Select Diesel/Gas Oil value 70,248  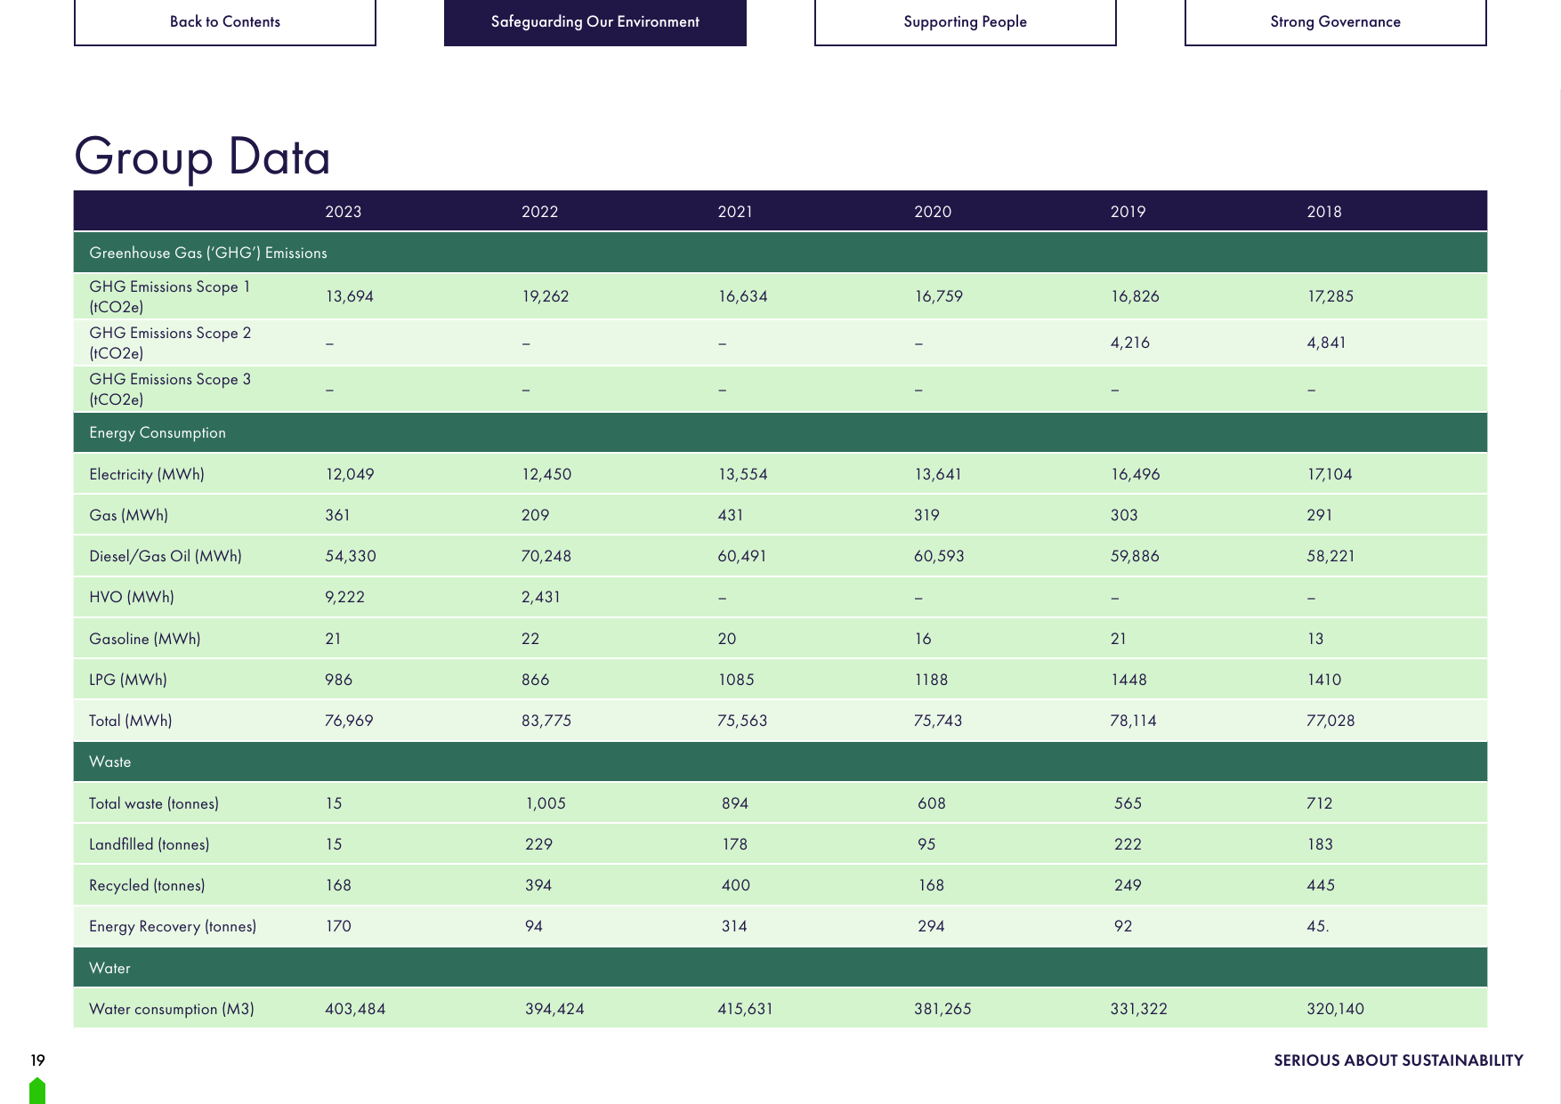[x=546, y=556]
